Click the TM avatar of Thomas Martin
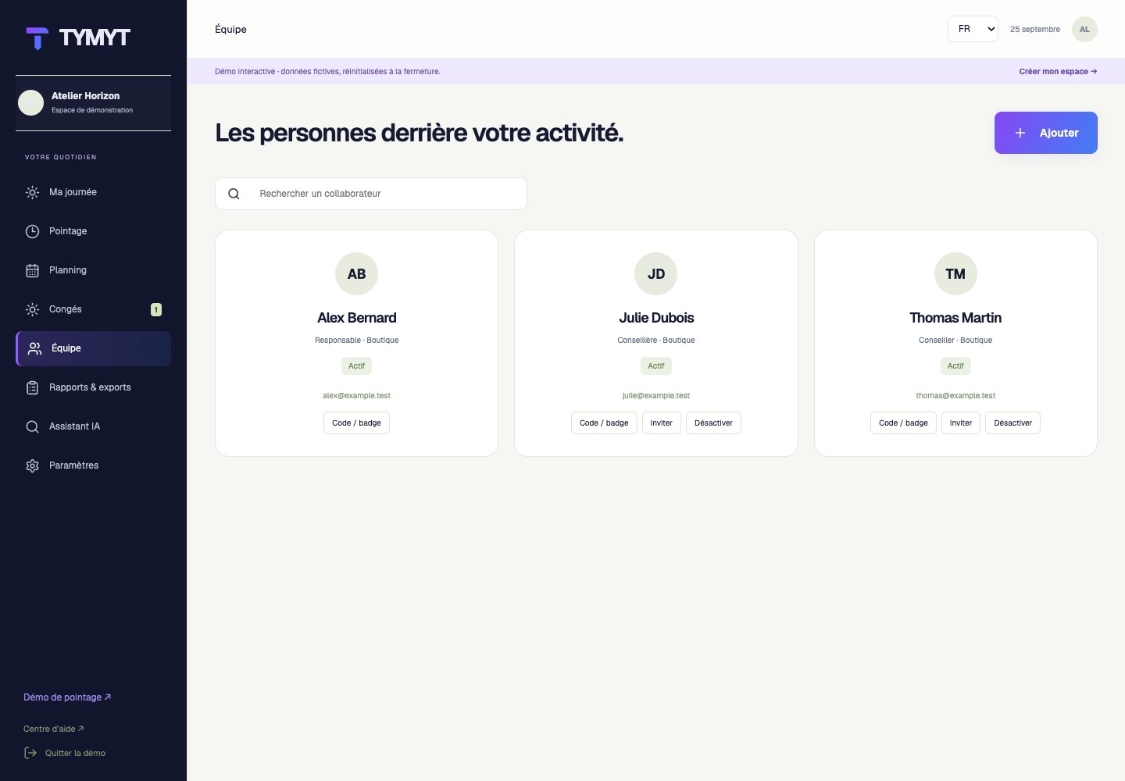The image size is (1125, 781). (x=955, y=274)
